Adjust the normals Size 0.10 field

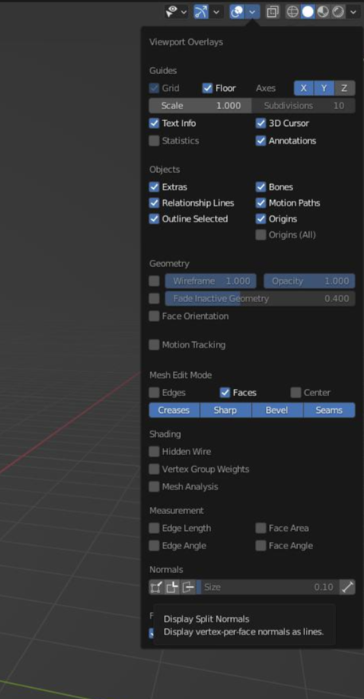click(268, 587)
